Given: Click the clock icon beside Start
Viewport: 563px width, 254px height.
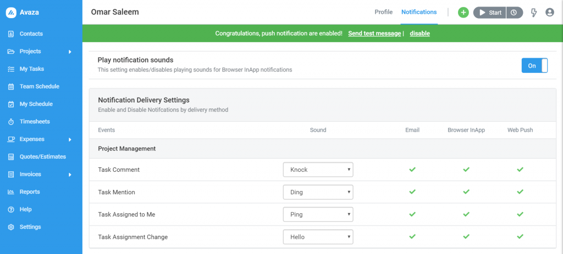Looking at the screenshot, I should click(x=514, y=13).
